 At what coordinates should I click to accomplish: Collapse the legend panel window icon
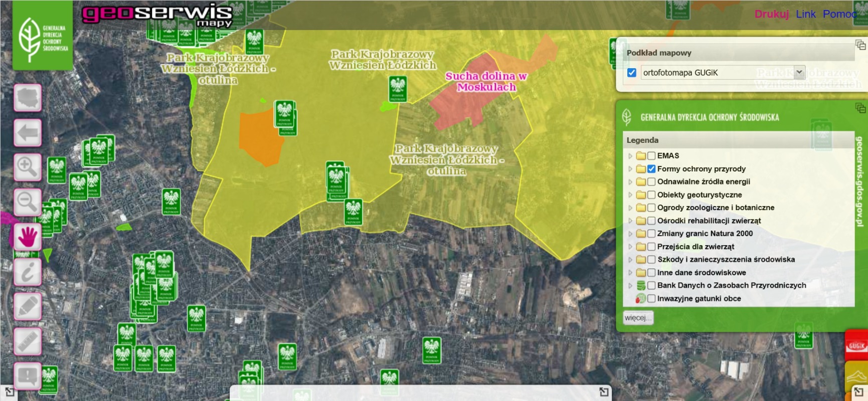860,107
